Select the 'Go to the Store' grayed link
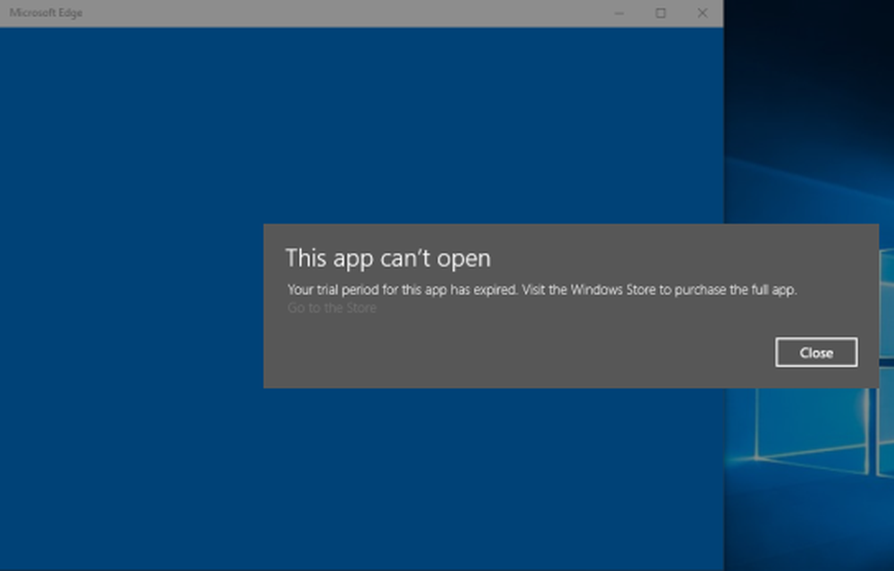This screenshot has width=894, height=571. 332,307
